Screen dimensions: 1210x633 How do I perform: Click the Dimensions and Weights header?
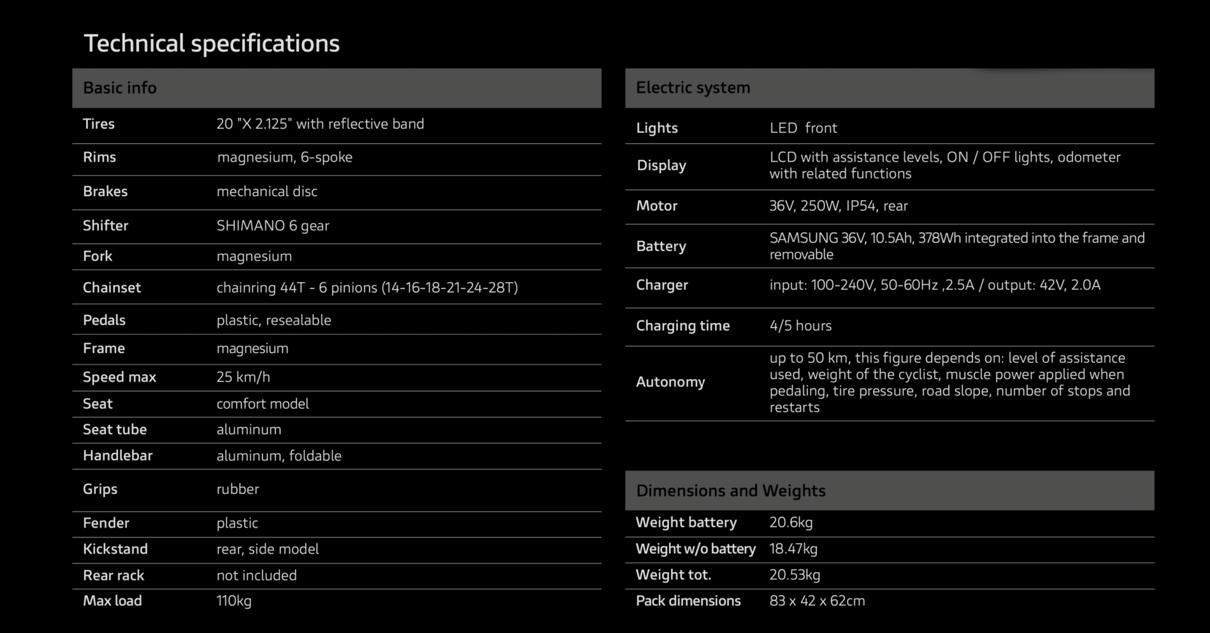tap(731, 491)
